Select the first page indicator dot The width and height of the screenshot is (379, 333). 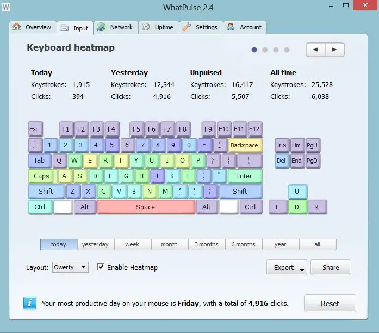click(x=254, y=50)
